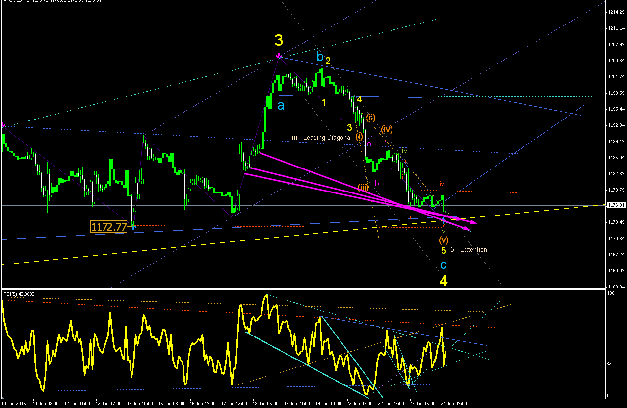Select the "(i) - Leading Diagonal" annotation
Screen dimensions: 627x408
pos(322,138)
